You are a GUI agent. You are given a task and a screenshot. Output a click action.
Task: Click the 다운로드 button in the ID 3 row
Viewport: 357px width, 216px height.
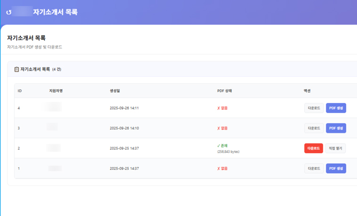(x=314, y=128)
